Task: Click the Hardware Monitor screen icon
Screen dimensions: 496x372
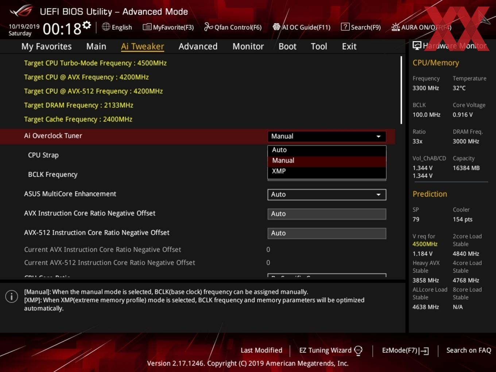Action: point(417,46)
